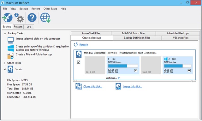202x121 pixels.
Task: Click the Refresh link
Action: (84, 45)
